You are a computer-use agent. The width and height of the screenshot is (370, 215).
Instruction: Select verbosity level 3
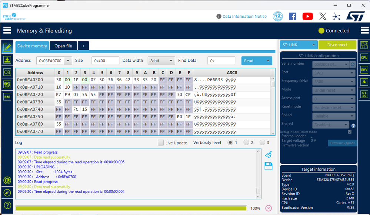pyautogui.click(x=262, y=143)
